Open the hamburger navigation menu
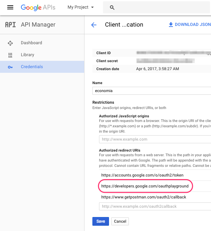 pyautogui.click(x=10, y=7)
